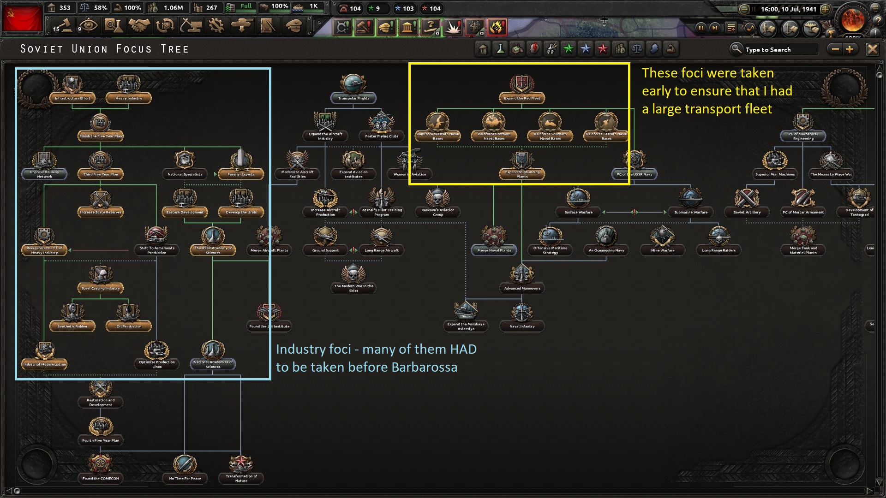Open Recruit and Deploy tank icon

click(x=242, y=26)
